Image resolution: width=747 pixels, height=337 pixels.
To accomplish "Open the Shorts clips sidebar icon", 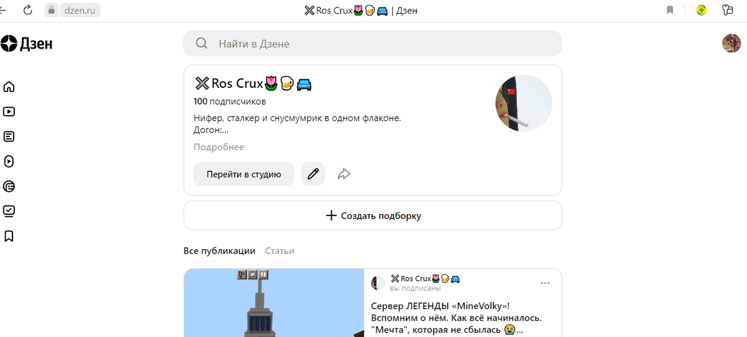I will tap(9, 161).
